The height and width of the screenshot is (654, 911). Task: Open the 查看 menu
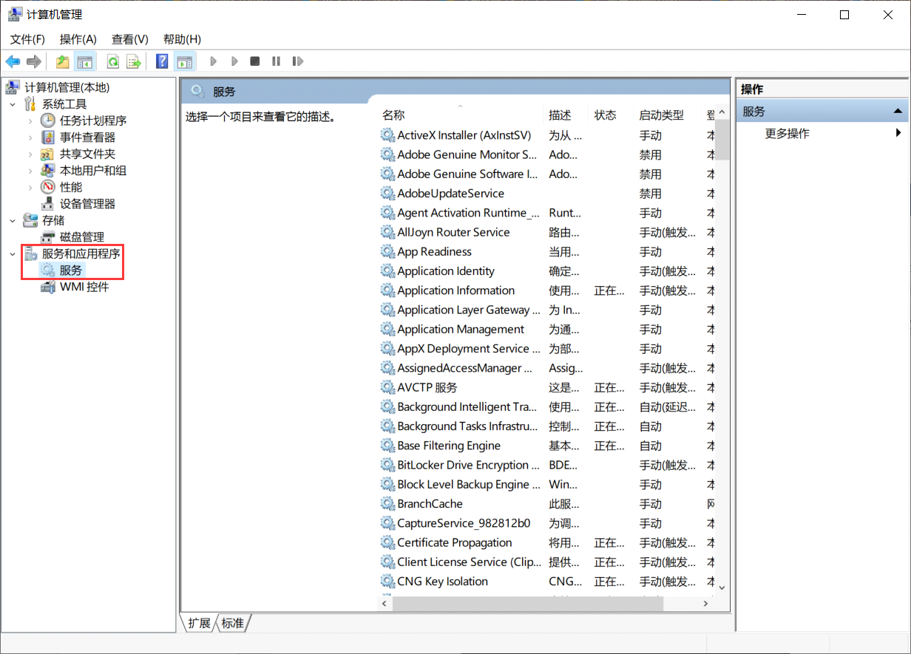[129, 38]
